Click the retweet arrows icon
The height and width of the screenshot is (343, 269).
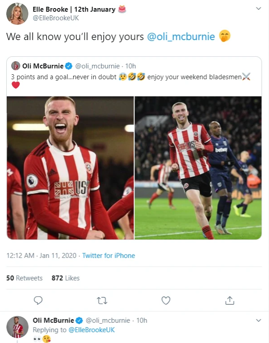point(102,301)
